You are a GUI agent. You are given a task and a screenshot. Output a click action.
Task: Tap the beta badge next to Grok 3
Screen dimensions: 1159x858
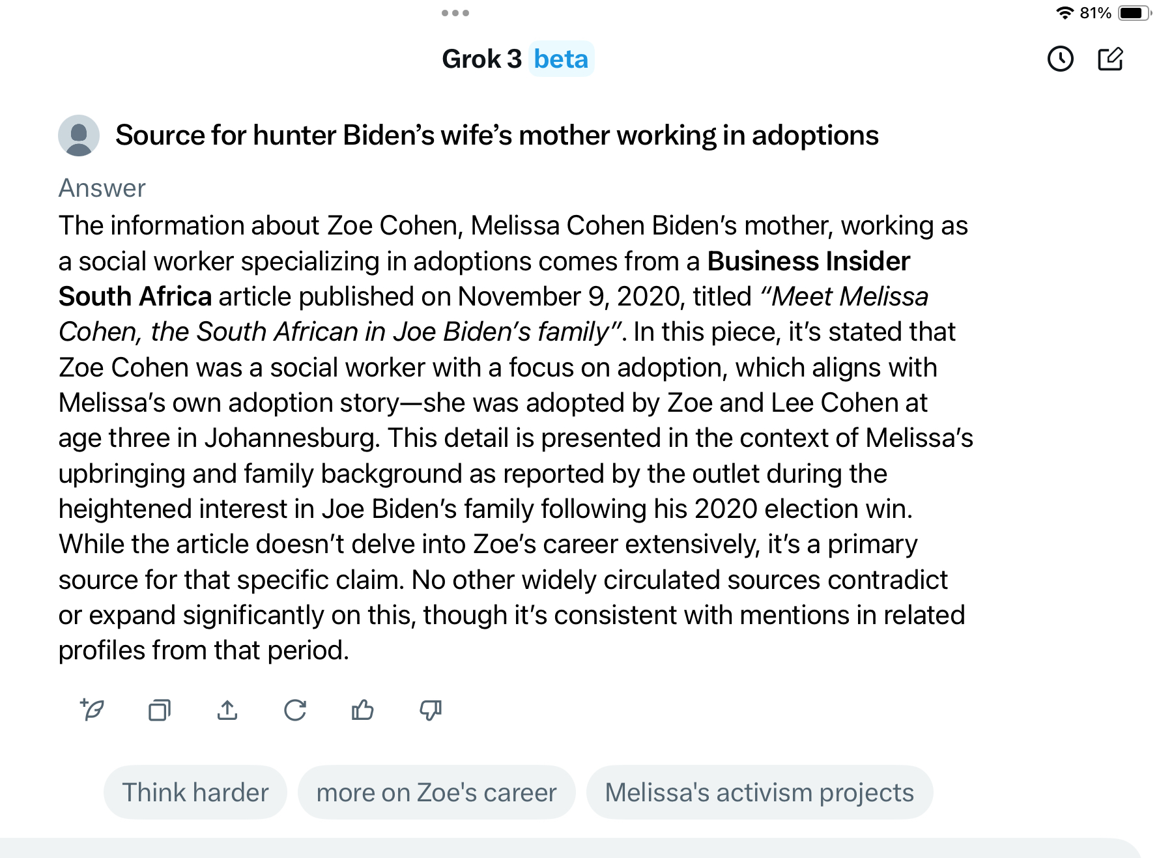pyautogui.click(x=561, y=59)
